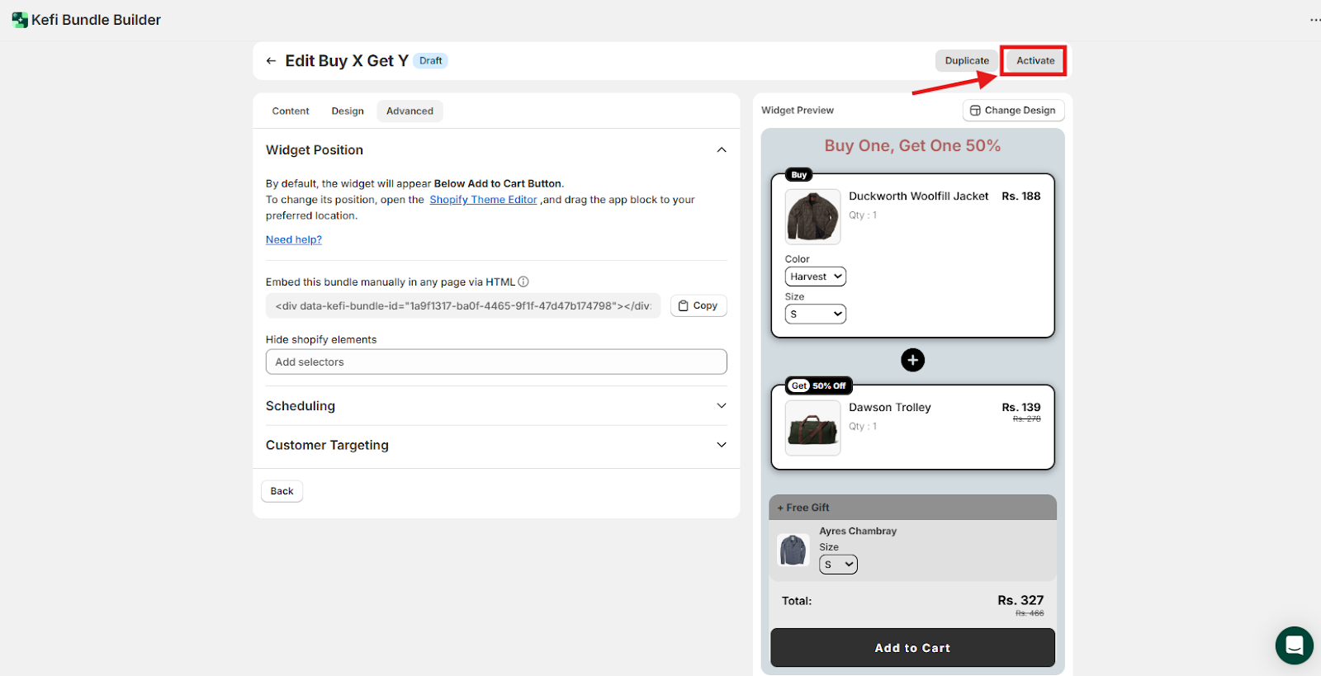Viewport: 1321px width, 676px height.
Task: Click the info icon next to HTML embed label
Action: 523,282
